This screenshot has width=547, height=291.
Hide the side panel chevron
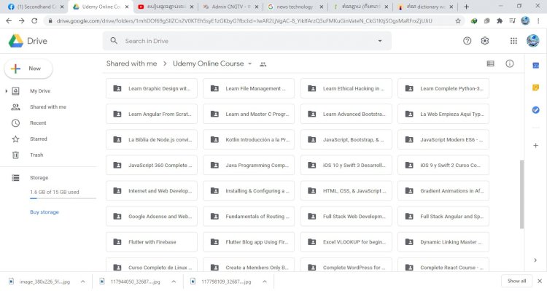point(535,260)
